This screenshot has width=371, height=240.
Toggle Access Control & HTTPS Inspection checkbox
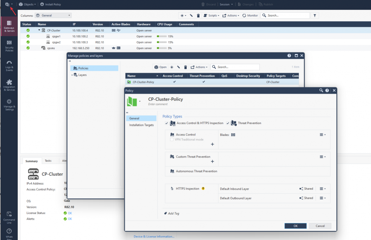point(167,123)
